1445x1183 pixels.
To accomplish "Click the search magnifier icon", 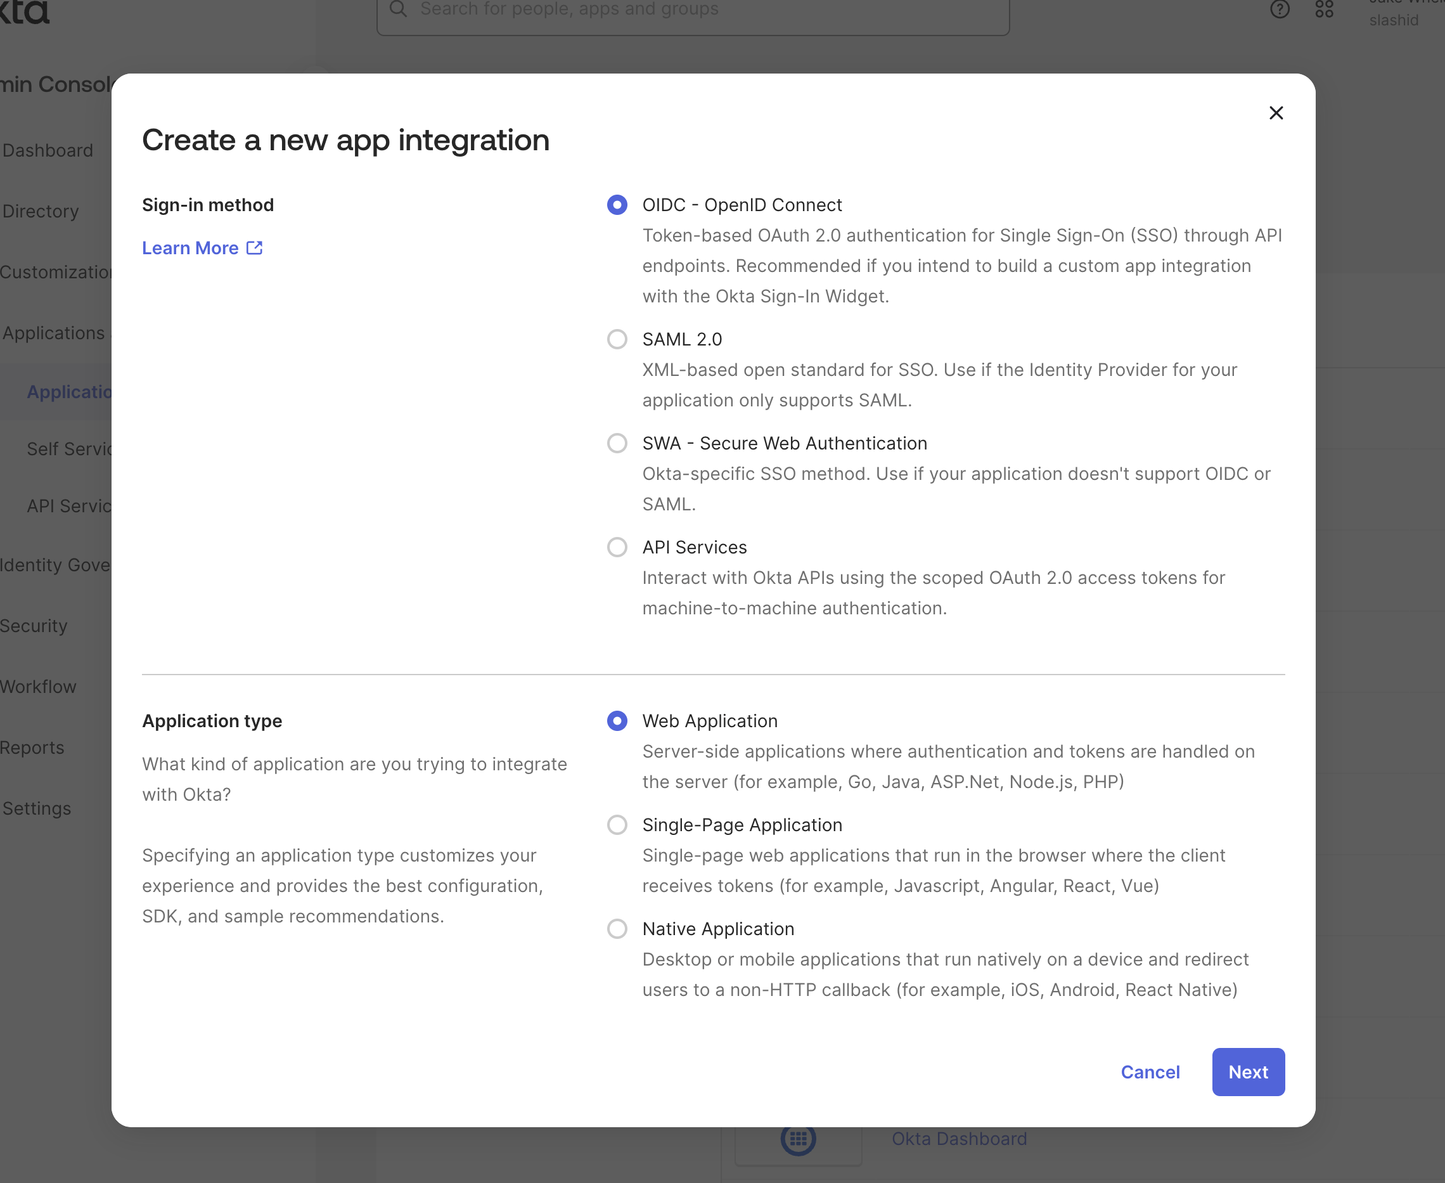I will pyautogui.click(x=399, y=9).
